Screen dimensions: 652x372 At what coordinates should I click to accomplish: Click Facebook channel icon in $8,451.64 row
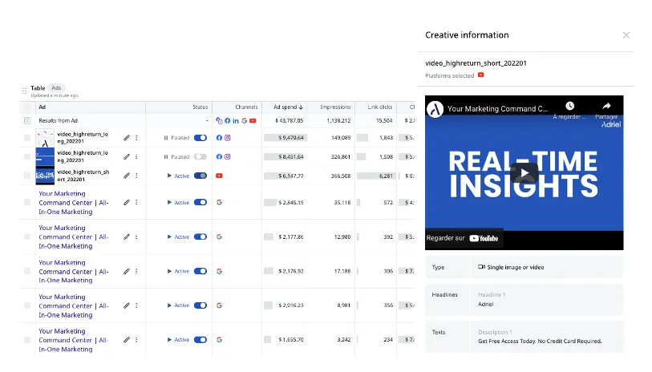(219, 156)
